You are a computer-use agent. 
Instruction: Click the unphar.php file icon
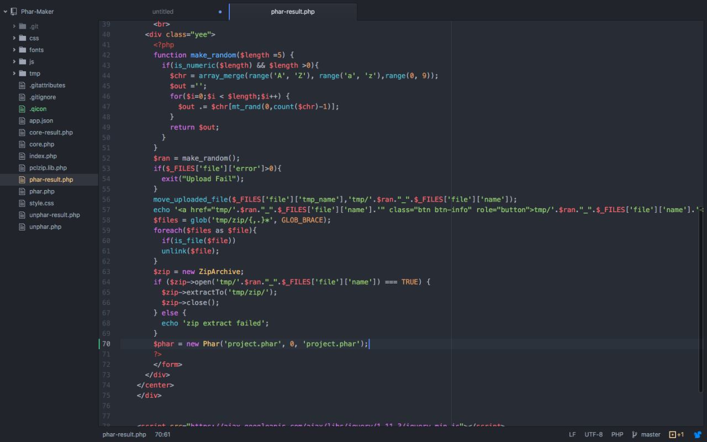[23, 227]
